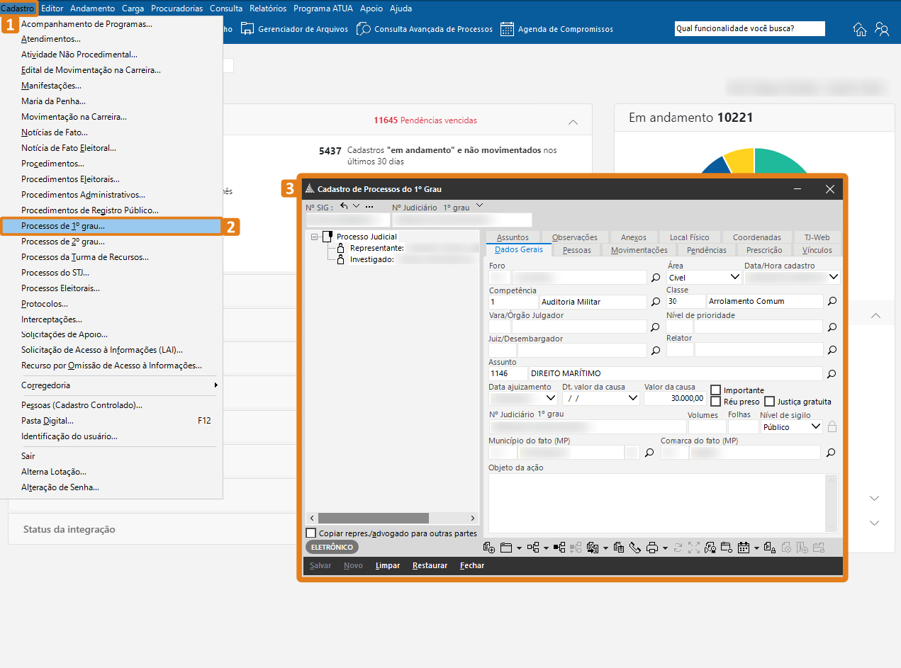
Task: Switch to the Movimentações tab
Action: coord(639,250)
